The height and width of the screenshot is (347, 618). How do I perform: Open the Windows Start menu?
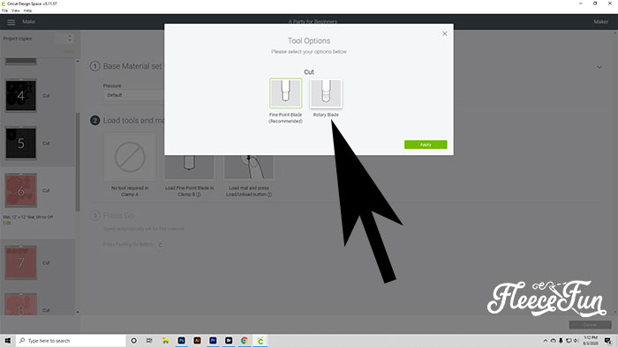(x=7, y=341)
